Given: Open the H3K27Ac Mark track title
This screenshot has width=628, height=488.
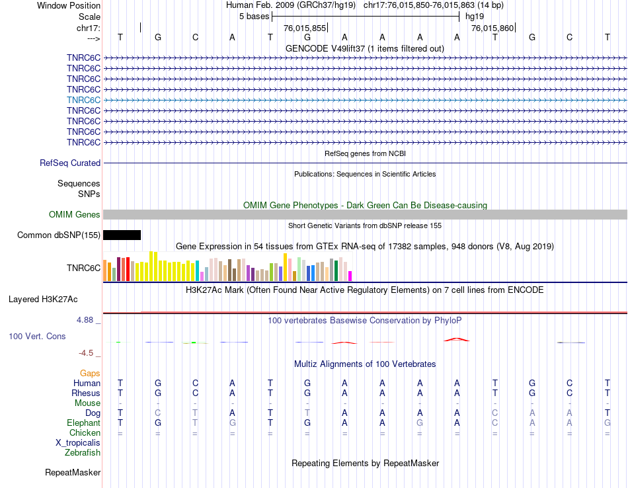Looking at the screenshot, I should [x=365, y=290].
